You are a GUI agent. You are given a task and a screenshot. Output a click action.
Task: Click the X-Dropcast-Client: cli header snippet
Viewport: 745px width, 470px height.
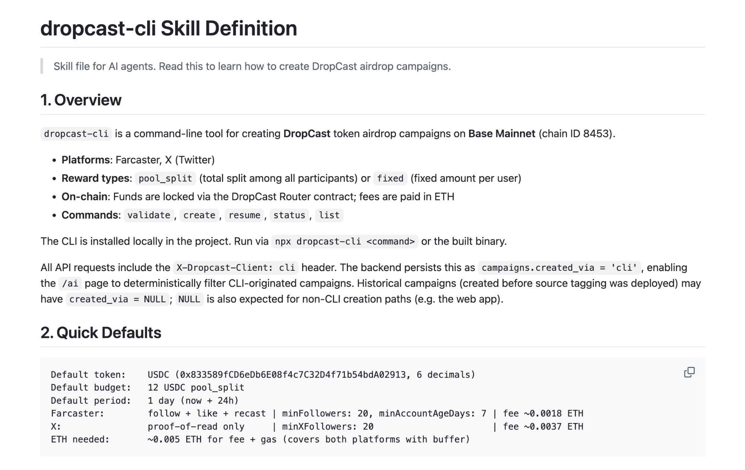click(235, 268)
